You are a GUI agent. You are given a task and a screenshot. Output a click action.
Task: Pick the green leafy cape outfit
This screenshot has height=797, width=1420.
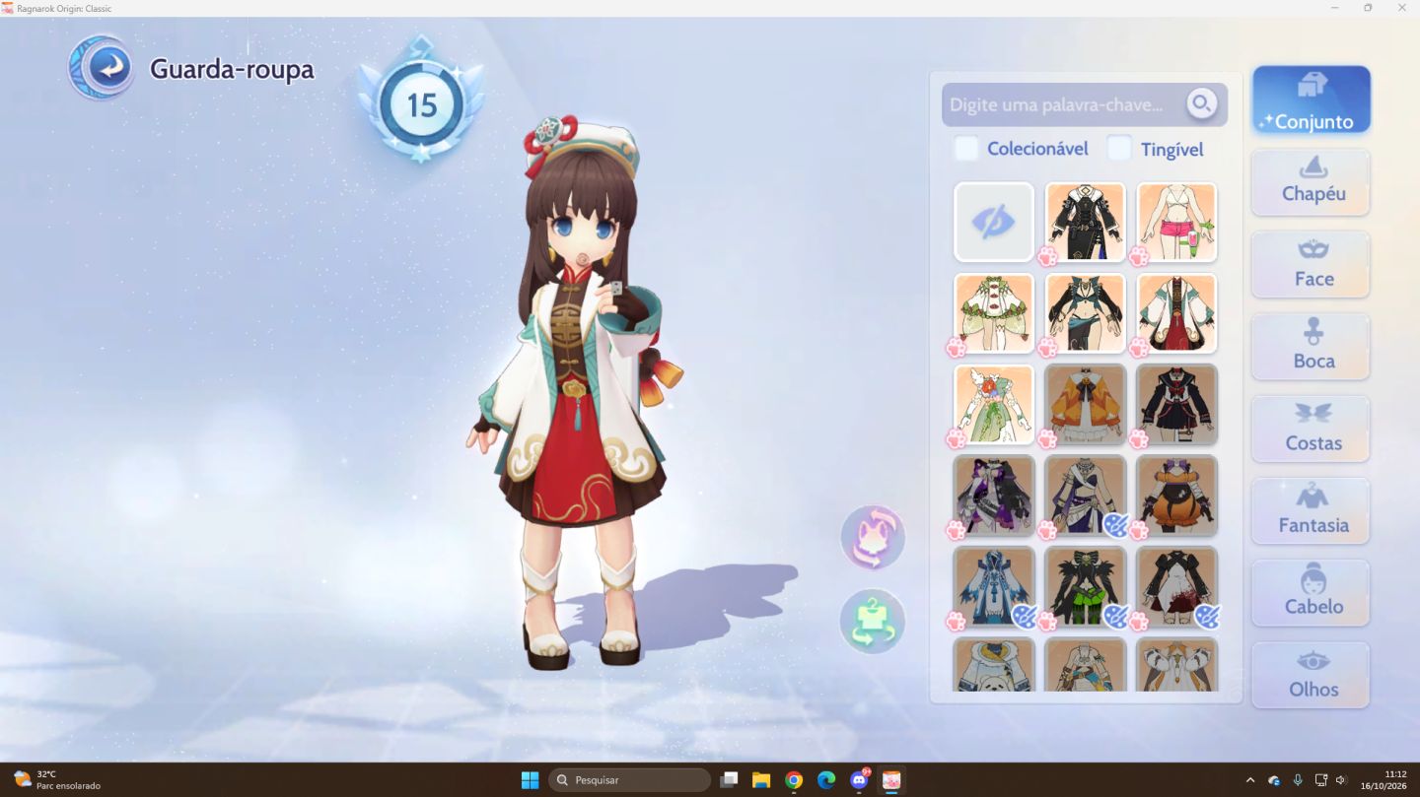click(994, 313)
